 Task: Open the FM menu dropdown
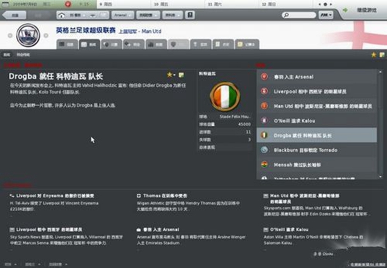[x=326, y=15]
